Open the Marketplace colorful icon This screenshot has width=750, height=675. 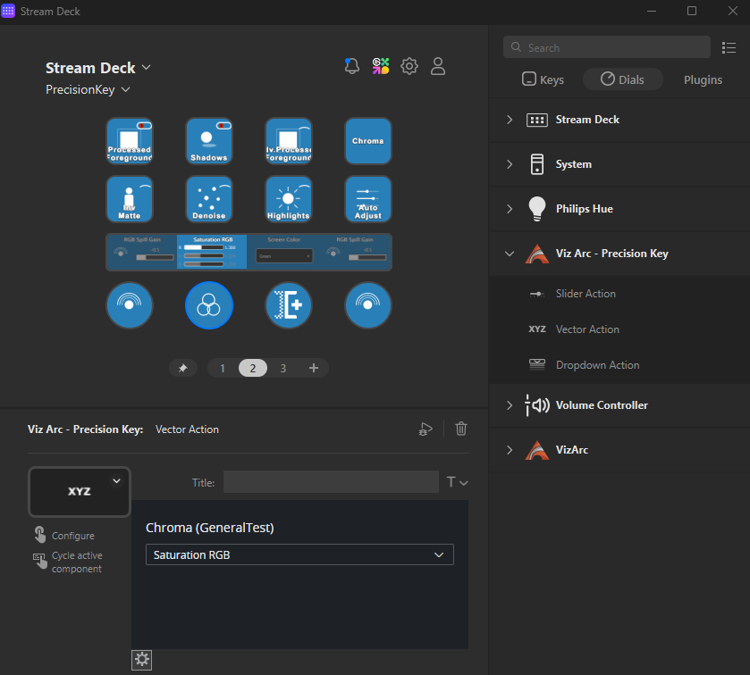381,66
